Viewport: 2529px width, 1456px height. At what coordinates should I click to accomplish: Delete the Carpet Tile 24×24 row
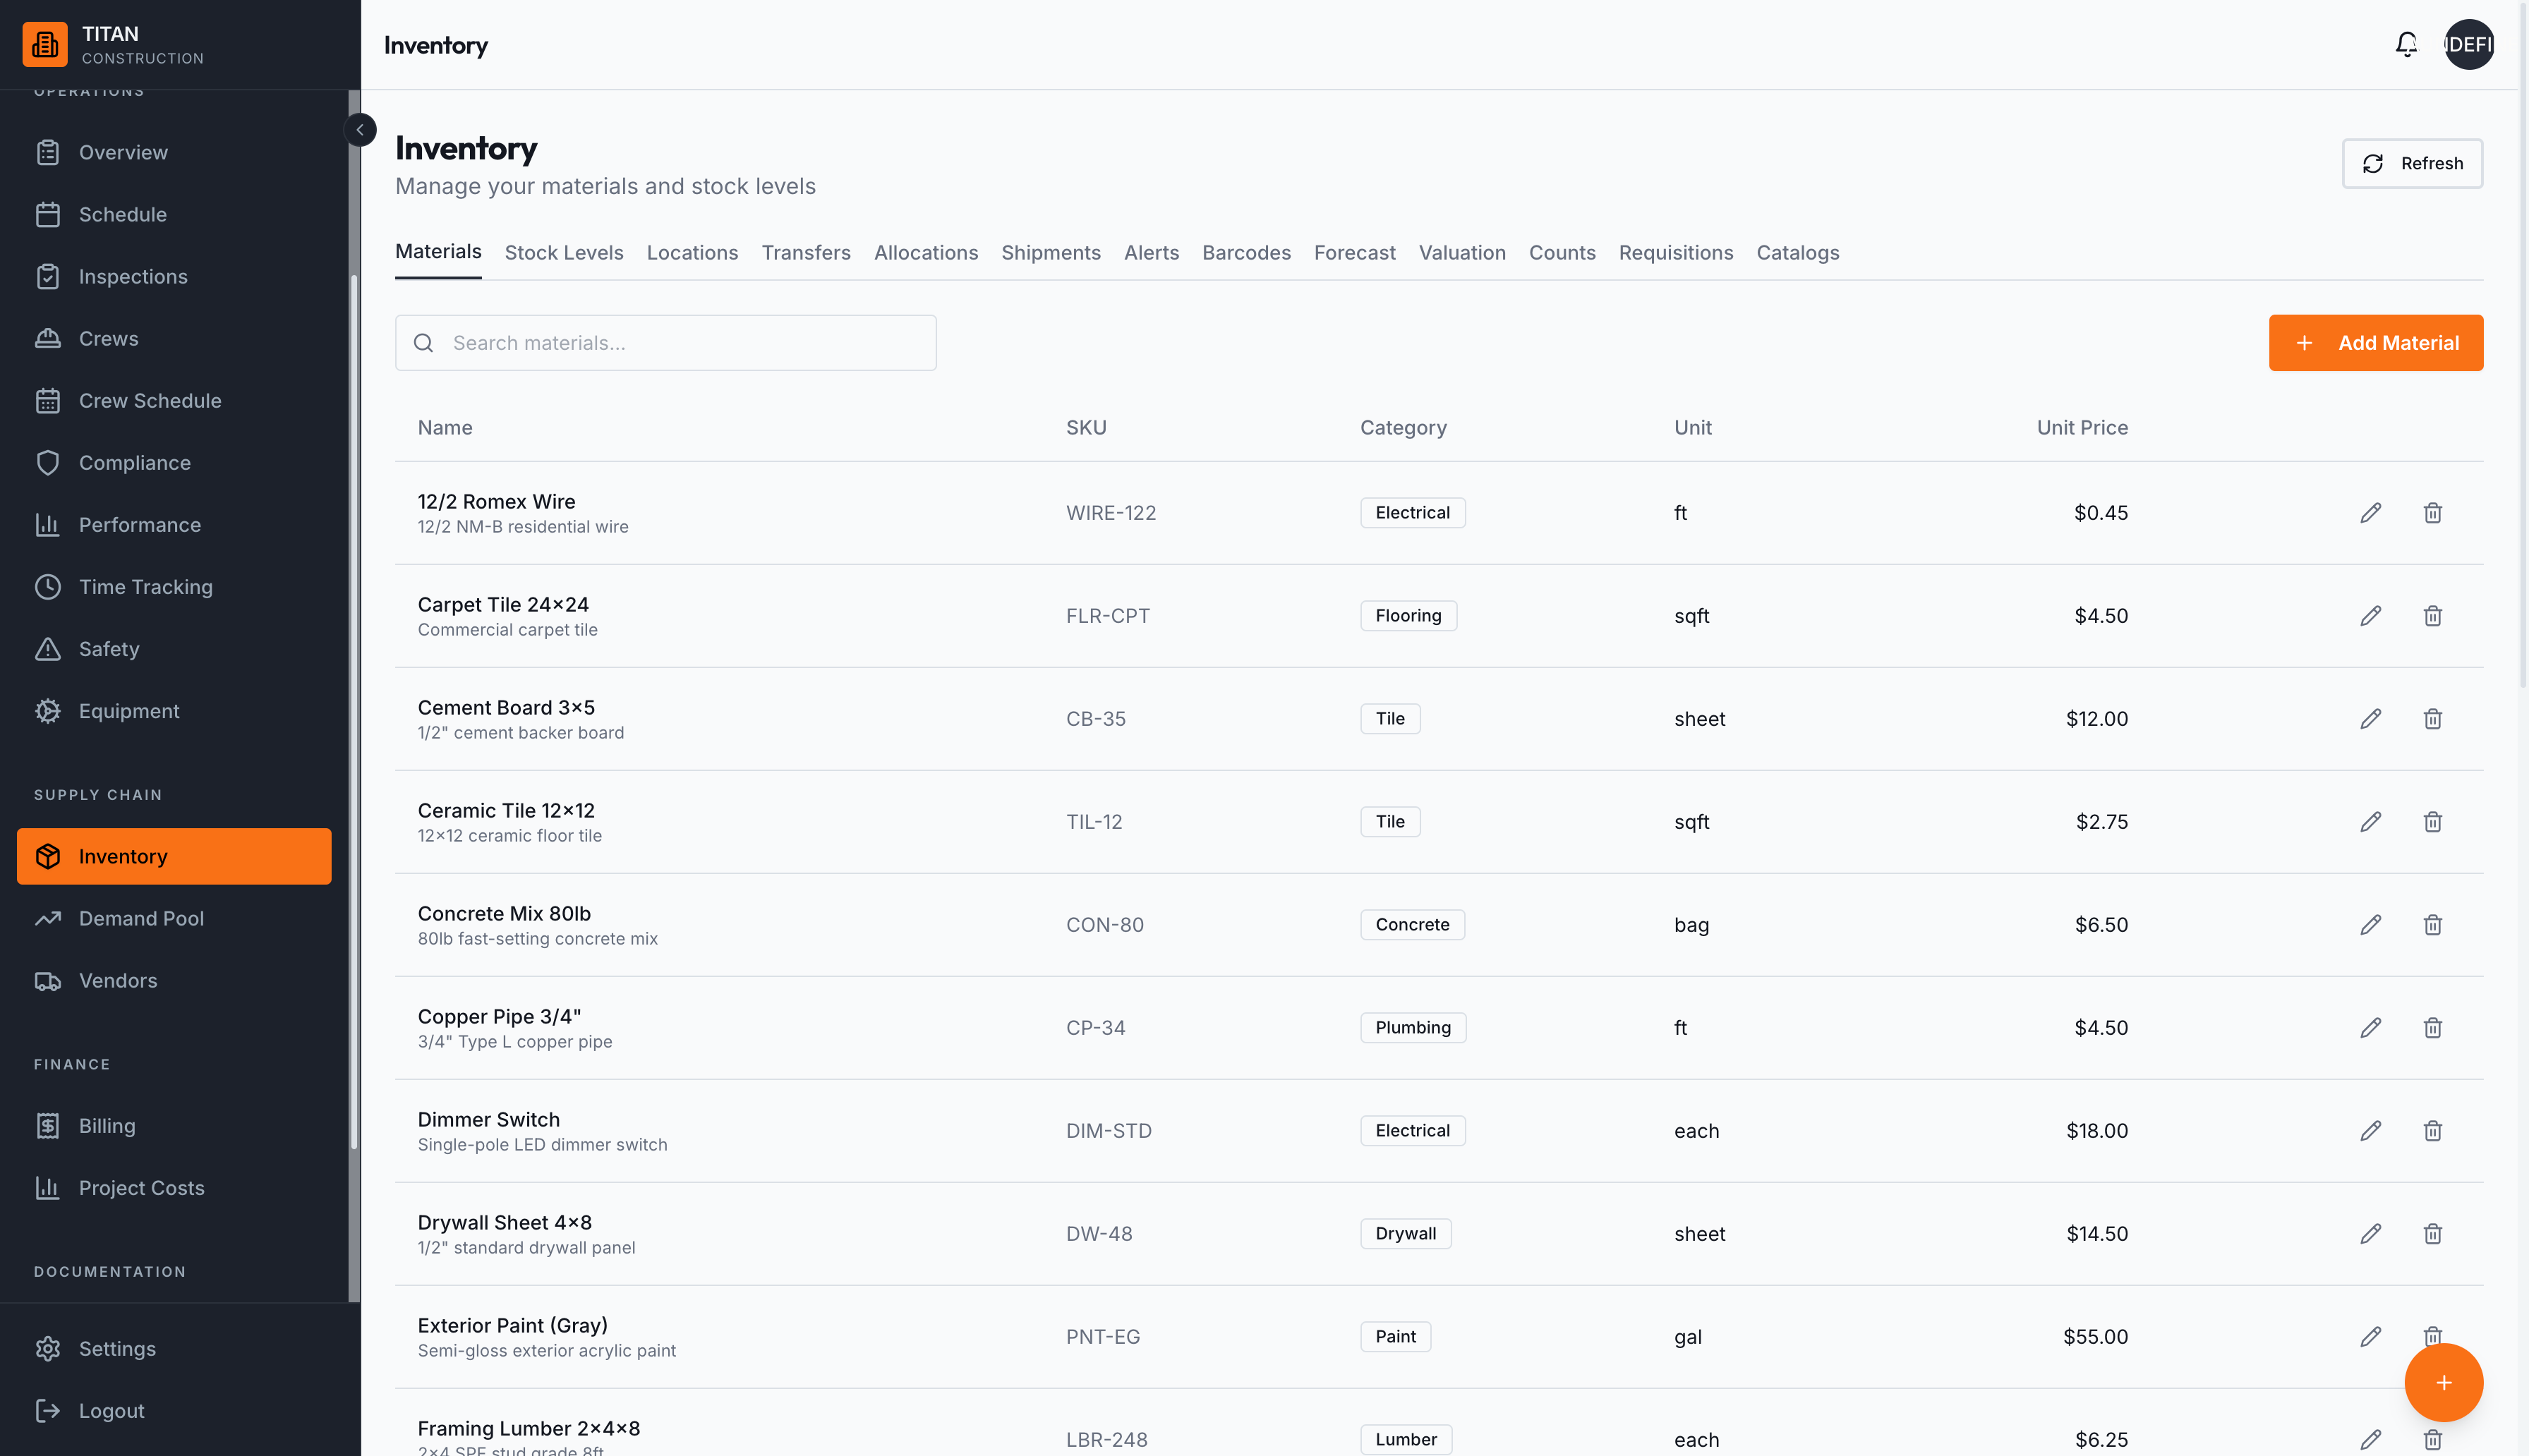pos(2433,616)
